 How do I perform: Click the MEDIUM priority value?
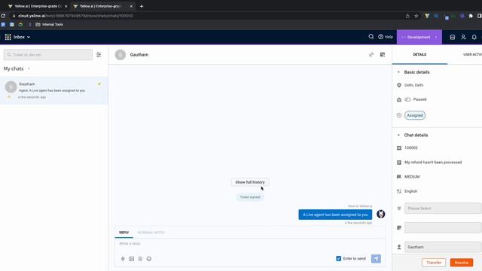[412, 177]
